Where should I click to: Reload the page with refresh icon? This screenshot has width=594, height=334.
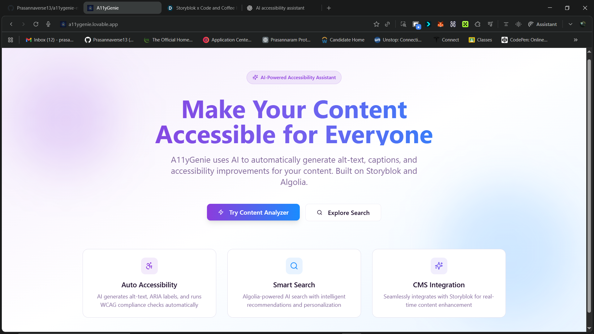(36, 24)
